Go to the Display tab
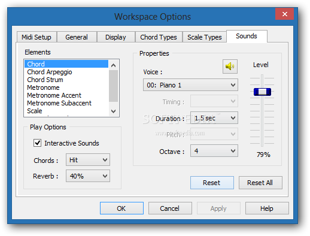Screen dimensions: 310x236 pyautogui.click(x=116, y=37)
